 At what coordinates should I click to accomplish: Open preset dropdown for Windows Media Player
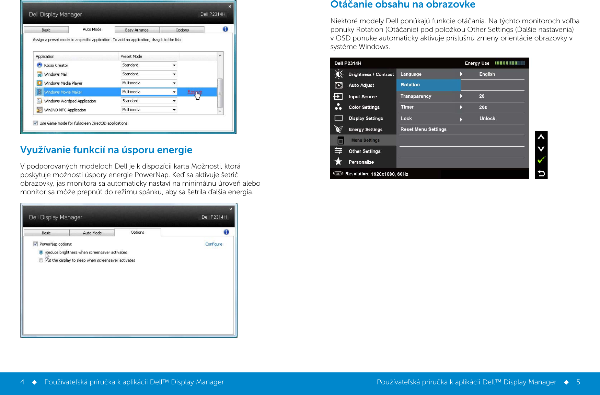point(149,83)
